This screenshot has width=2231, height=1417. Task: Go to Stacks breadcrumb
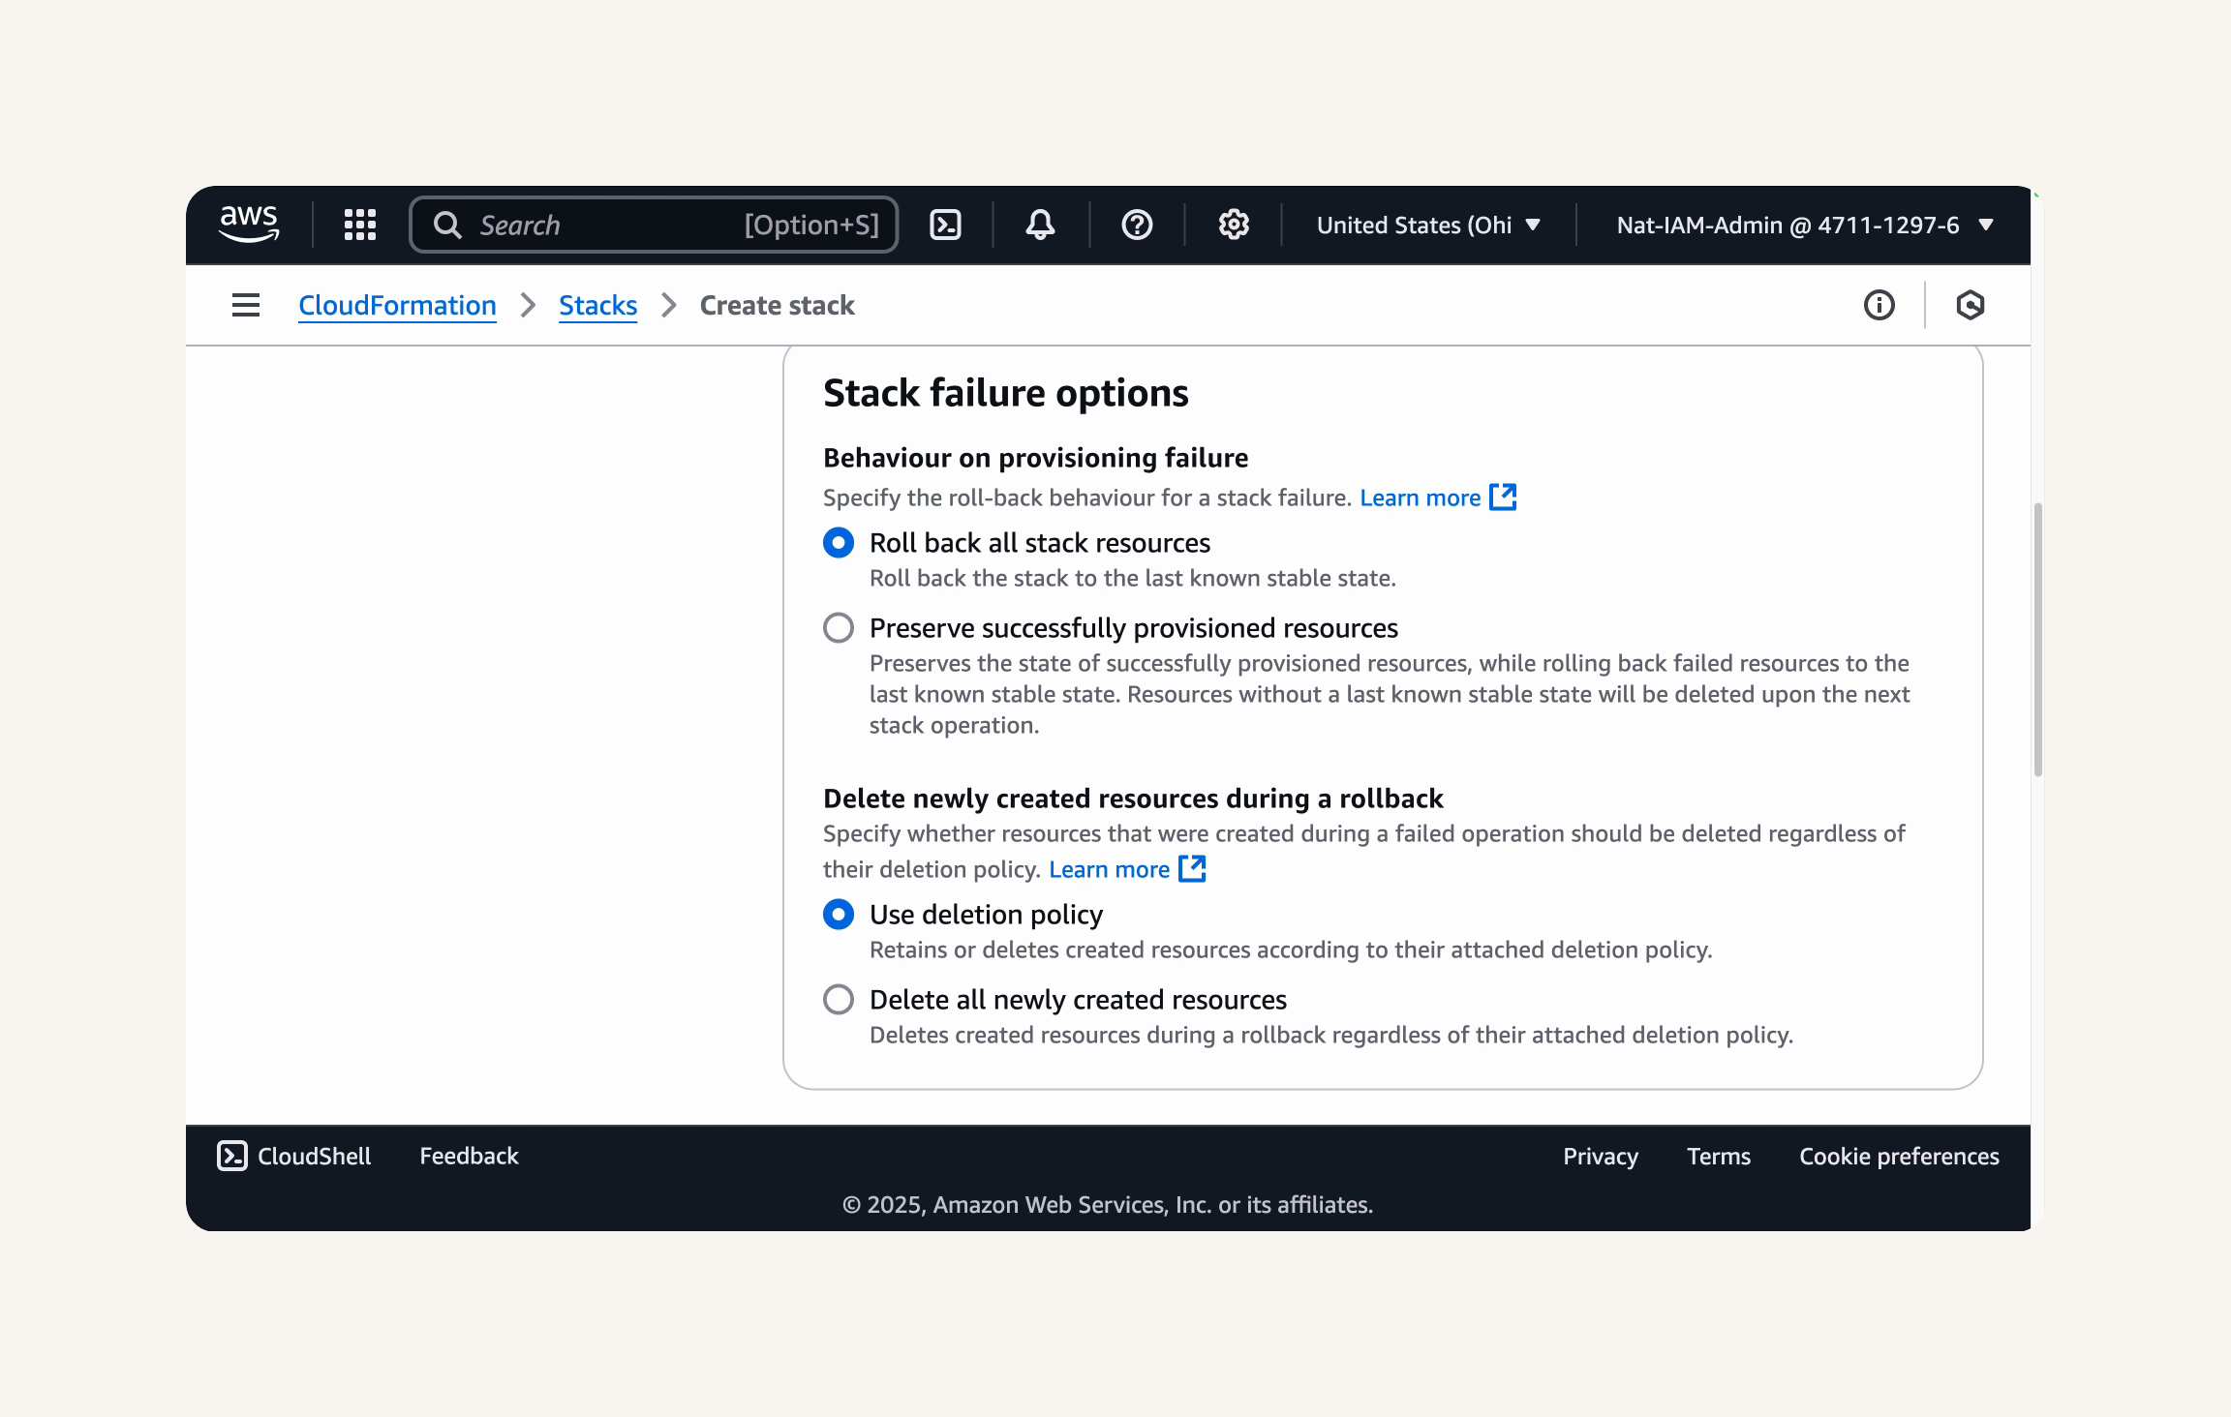click(x=597, y=305)
